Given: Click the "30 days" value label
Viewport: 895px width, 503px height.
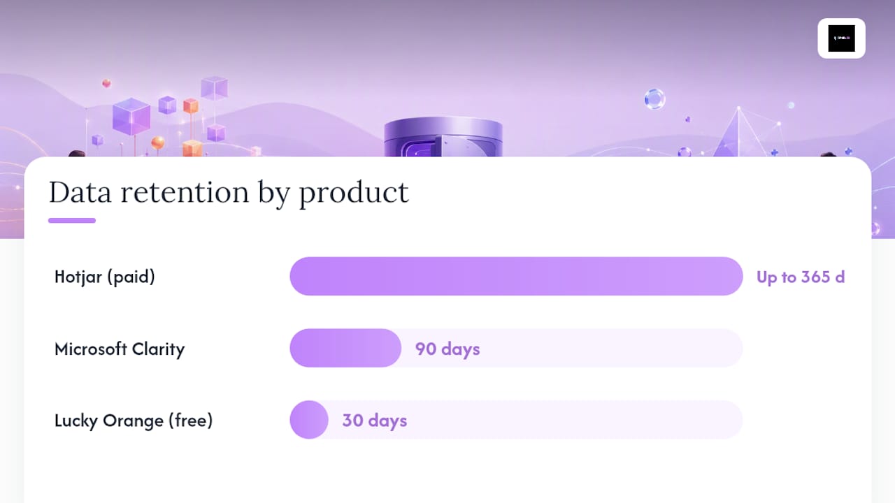Looking at the screenshot, I should click(374, 421).
